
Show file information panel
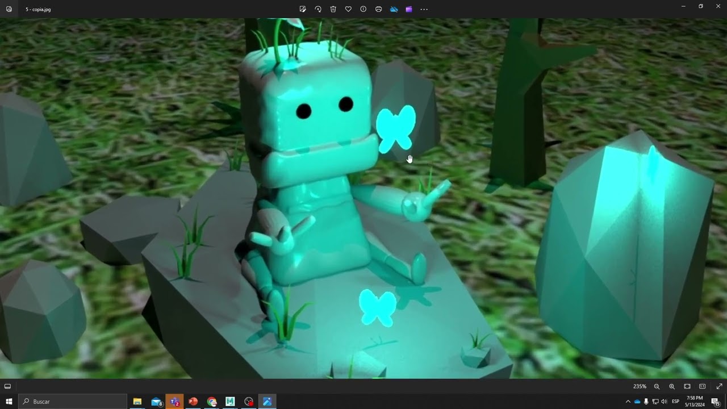(363, 9)
